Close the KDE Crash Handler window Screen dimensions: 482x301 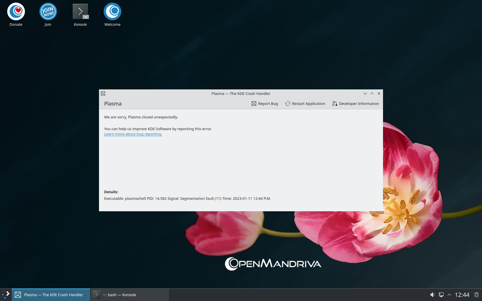[x=379, y=93]
